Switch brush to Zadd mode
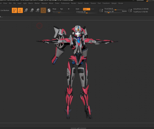The width and height of the screenshot is (154, 129). tap(77, 9)
